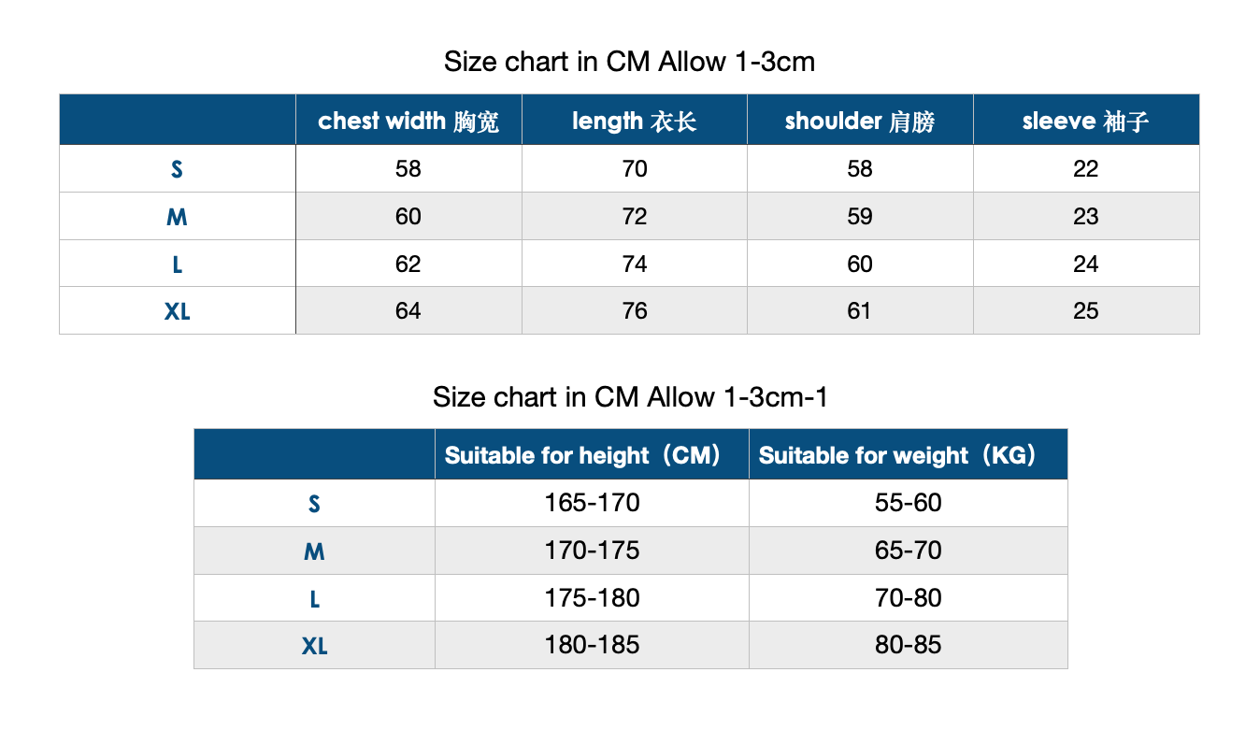Click height range 175-180 cell
The width and height of the screenshot is (1260, 744).
coord(592,598)
